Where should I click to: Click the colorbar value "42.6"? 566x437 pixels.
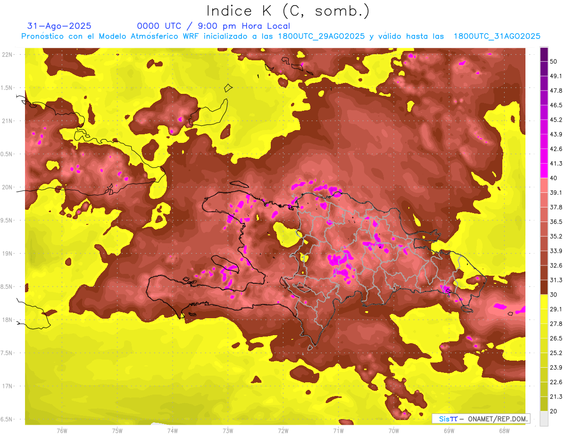[x=557, y=149]
